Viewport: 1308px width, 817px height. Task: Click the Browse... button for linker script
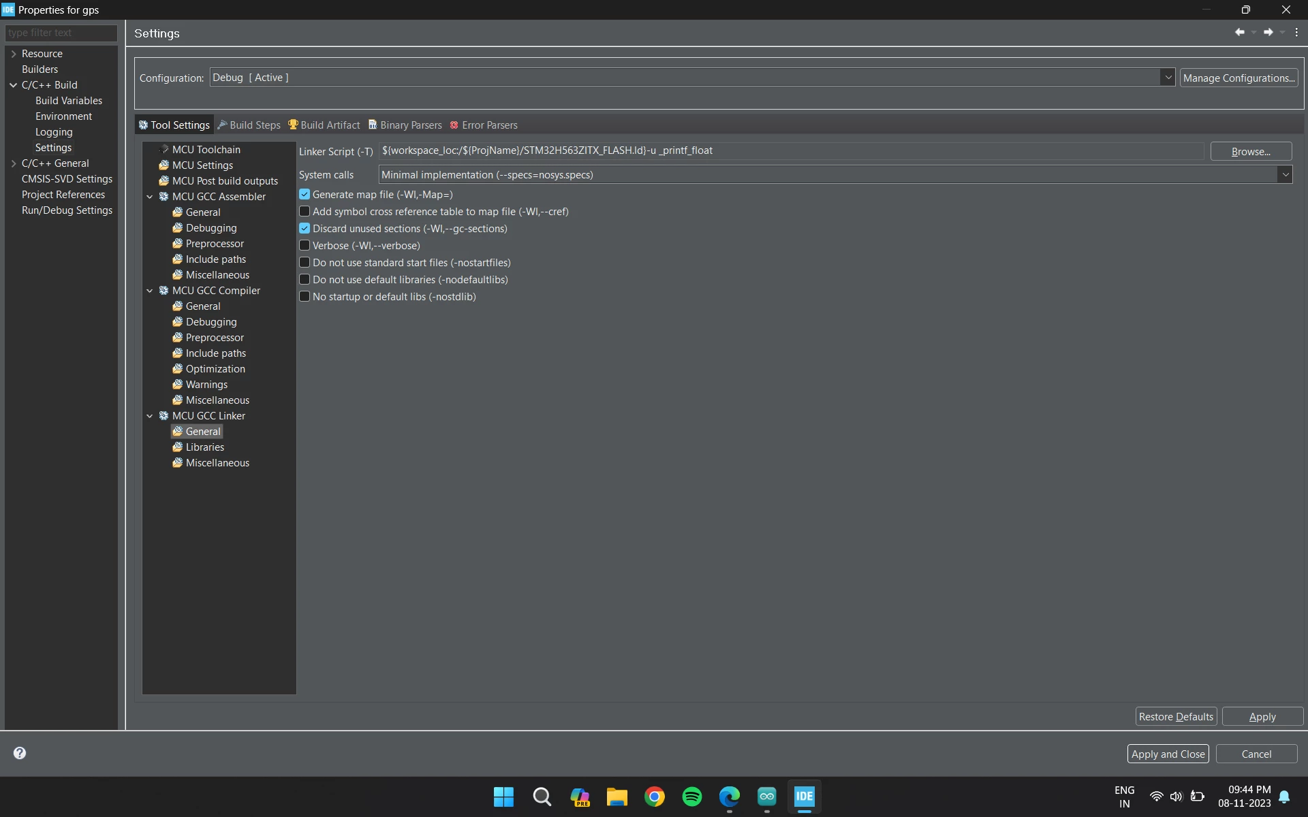pos(1251,151)
